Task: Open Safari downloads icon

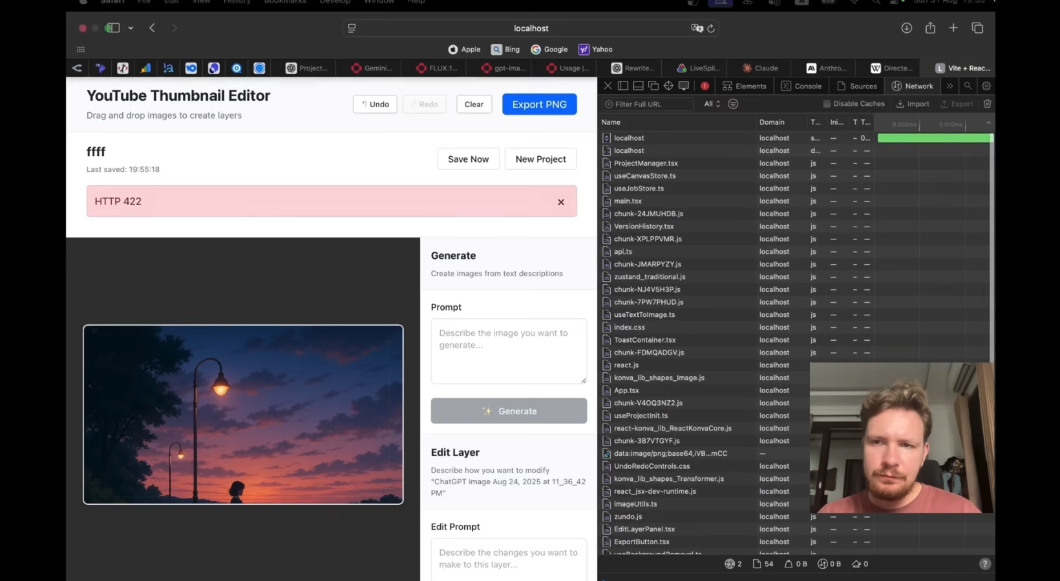Action: tap(907, 28)
